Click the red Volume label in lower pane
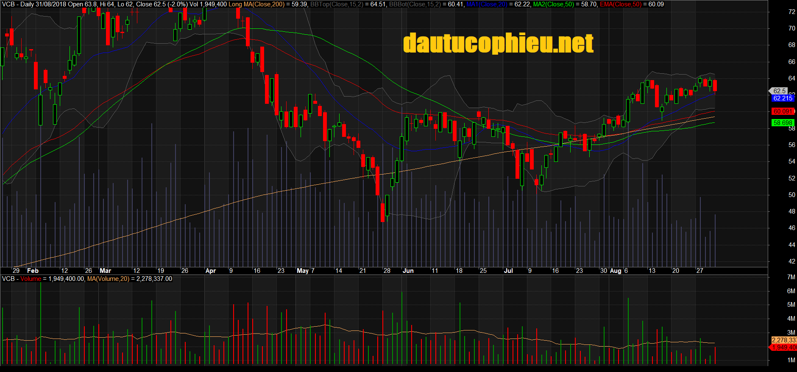This screenshot has width=797, height=372. tap(31, 279)
